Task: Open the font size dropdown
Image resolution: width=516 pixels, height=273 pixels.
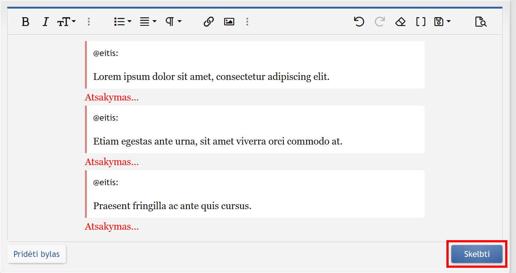Action: pyautogui.click(x=66, y=22)
